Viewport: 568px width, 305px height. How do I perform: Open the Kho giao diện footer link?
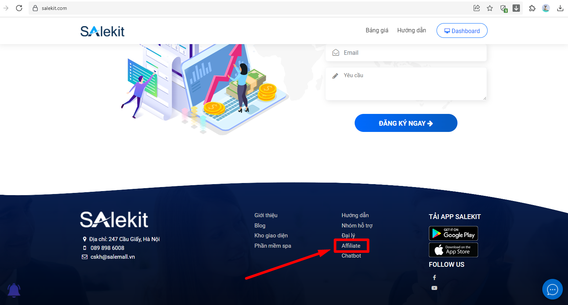(271, 236)
